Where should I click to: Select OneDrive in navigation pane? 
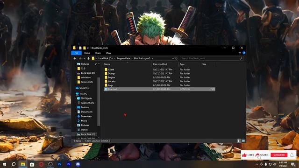pos(84,88)
